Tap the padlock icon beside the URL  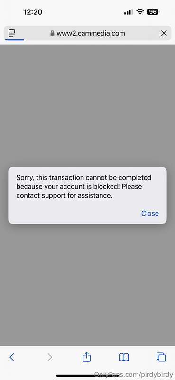(52, 33)
